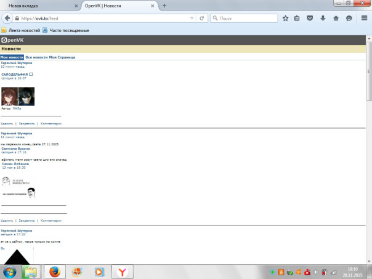372x279 pixels.
Task: Go to Моя Страница tab
Action: pos(62,57)
